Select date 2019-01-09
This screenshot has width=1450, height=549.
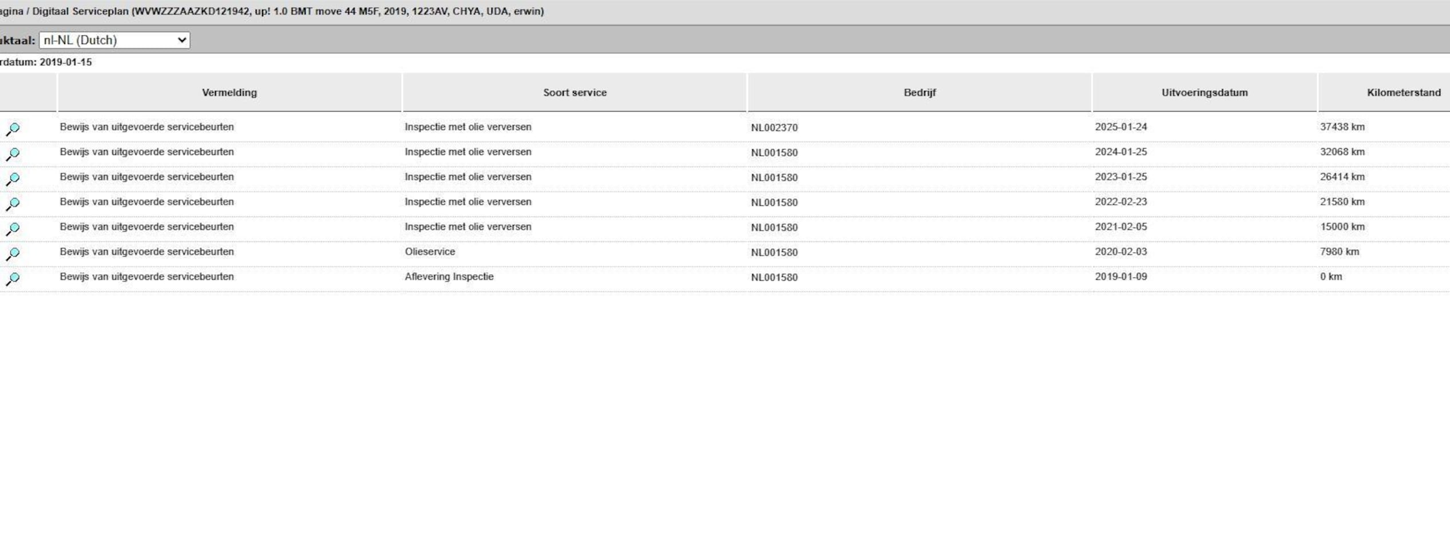tap(1121, 277)
